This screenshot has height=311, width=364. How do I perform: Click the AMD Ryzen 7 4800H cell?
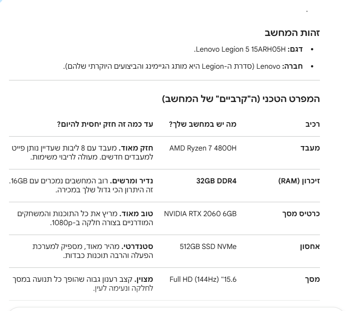203,148
